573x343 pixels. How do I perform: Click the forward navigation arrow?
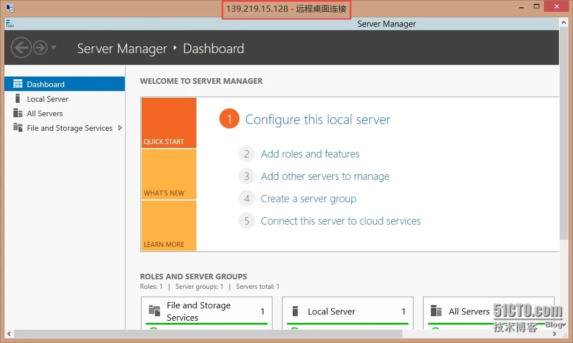40,48
